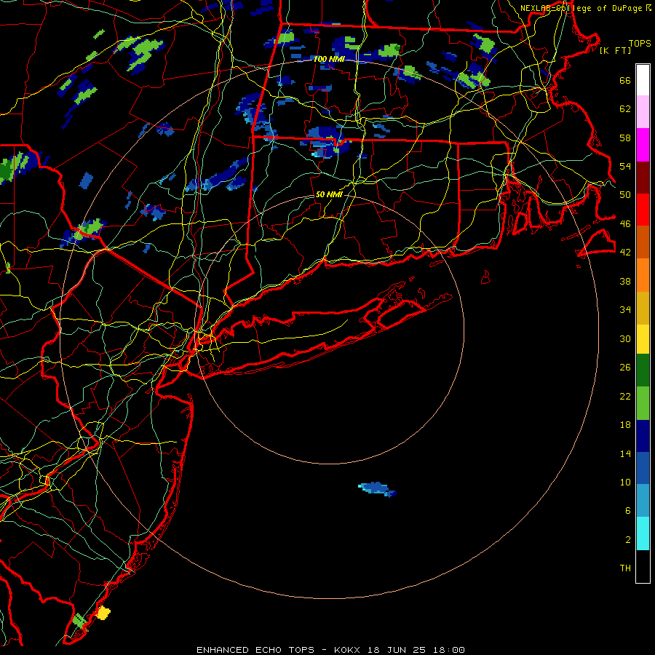Click the "[K FT]" units label
Image resolution: width=655 pixels, height=655 pixels.
click(x=616, y=51)
